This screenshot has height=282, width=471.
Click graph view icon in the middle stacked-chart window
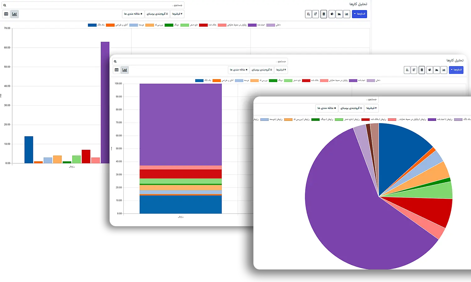coord(125,70)
